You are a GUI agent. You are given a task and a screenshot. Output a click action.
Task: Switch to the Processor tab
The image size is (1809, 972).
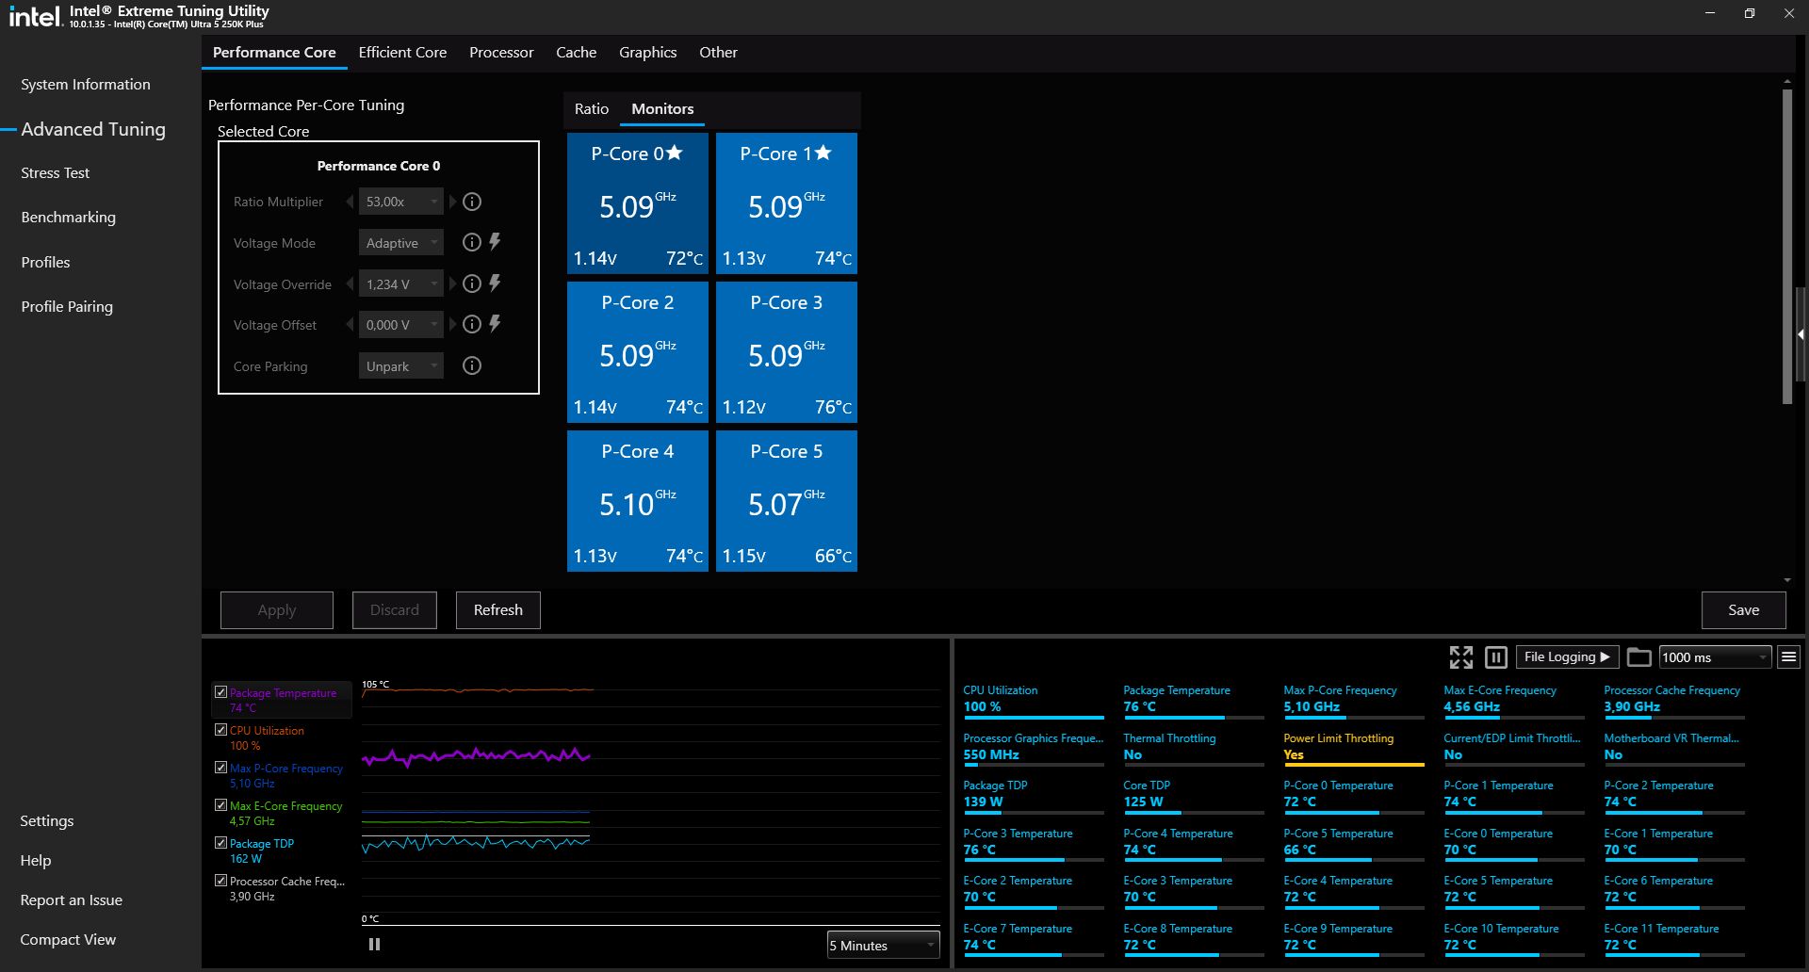click(x=501, y=53)
